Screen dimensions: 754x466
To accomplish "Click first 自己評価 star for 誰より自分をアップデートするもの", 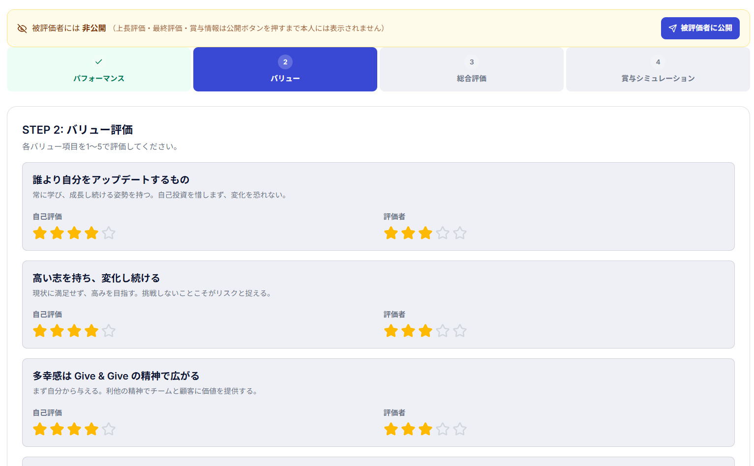I will pos(40,233).
